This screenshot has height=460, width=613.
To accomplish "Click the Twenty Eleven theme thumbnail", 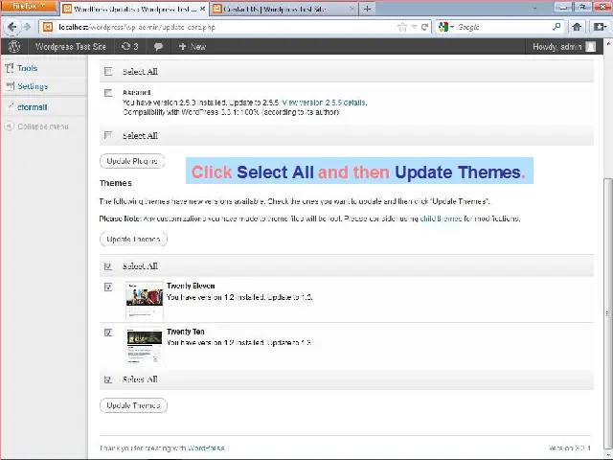I will 145,300.
